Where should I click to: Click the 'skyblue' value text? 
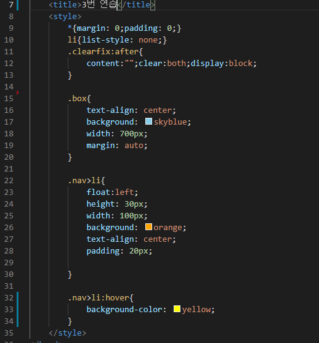point(171,122)
